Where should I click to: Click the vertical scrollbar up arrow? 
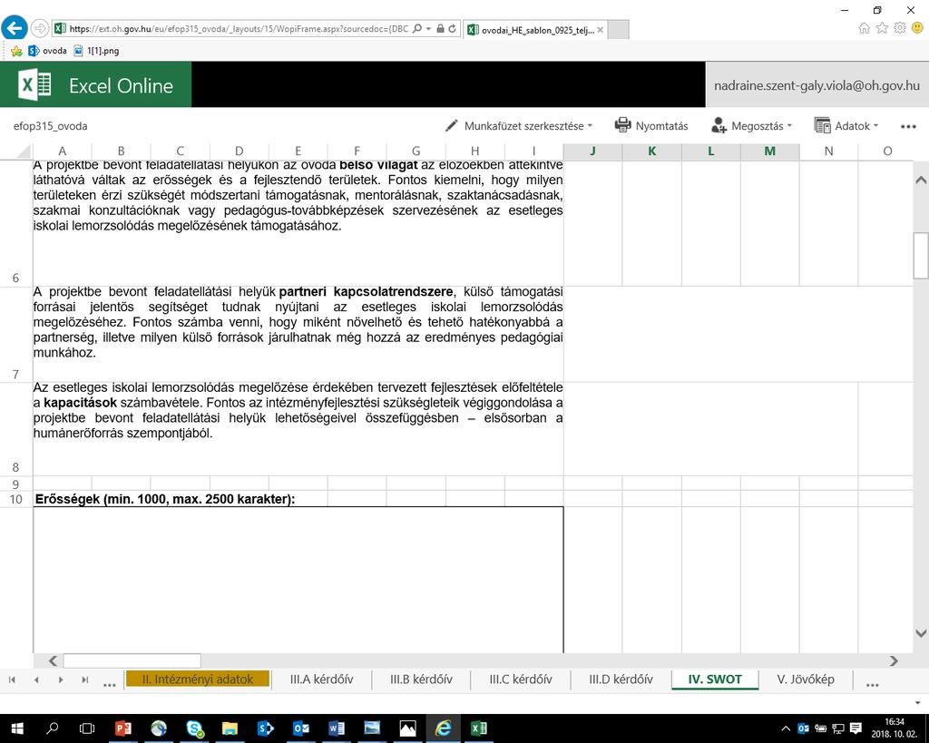pyautogui.click(x=921, y=180)
